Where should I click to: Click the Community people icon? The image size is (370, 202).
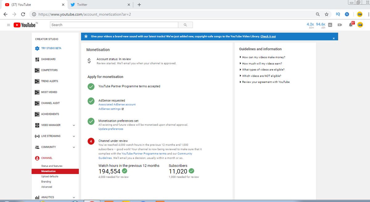pyautogui.click(x=37, y=147)
